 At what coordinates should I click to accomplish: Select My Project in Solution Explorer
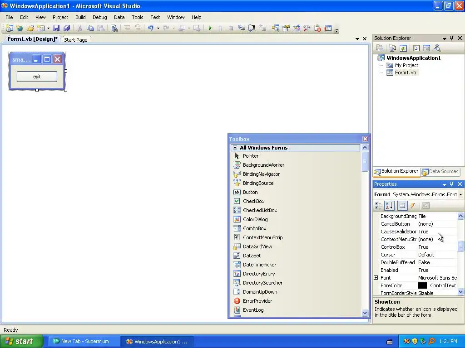coord(406,65)
